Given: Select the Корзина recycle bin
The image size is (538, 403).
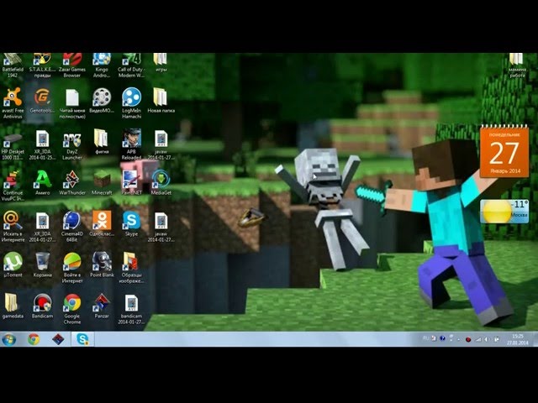Looking at the screenshot, I should [x=42, y=264].
